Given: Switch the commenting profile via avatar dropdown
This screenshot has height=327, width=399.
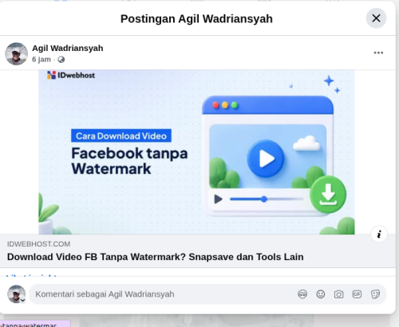Looking at the screenshot, I should pos(17,294).
